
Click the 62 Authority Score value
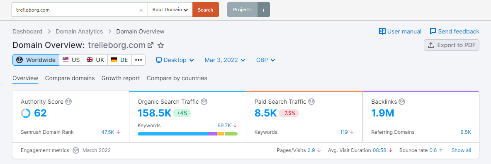pyautogui.click(x=40, y=113)
